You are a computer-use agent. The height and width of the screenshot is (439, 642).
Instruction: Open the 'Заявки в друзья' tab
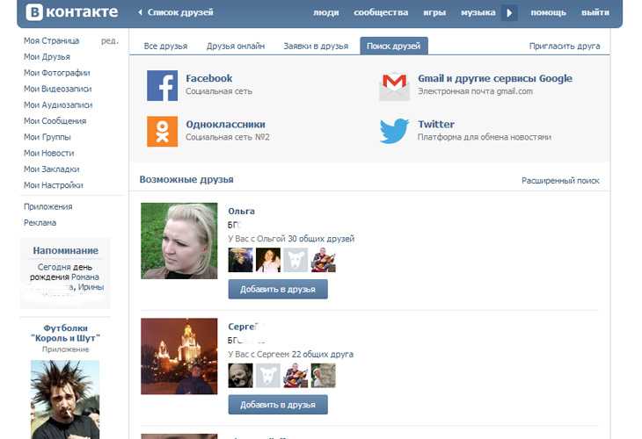click(x=316, y=47)
